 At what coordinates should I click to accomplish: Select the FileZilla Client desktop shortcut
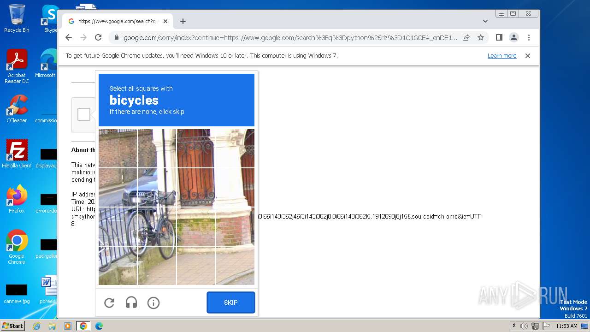17,154
